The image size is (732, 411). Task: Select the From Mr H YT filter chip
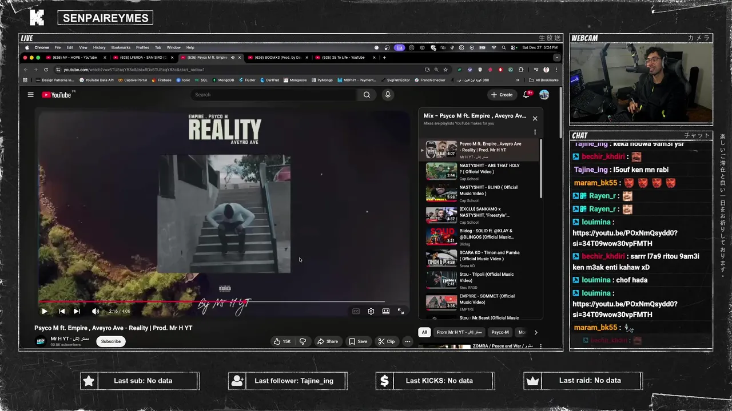(459, 332)
